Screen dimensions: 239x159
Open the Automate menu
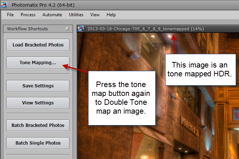tap(52, 15)
